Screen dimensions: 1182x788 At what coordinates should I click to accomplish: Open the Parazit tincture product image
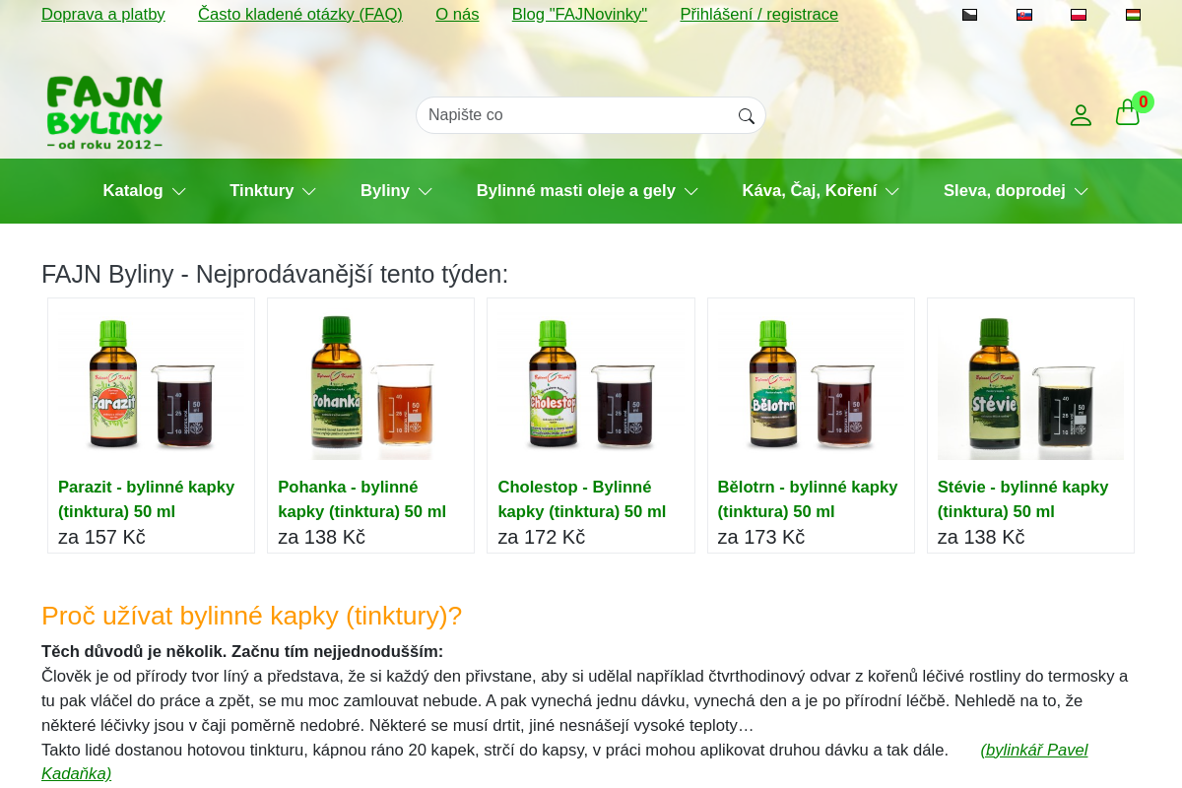tap(151, 384)
